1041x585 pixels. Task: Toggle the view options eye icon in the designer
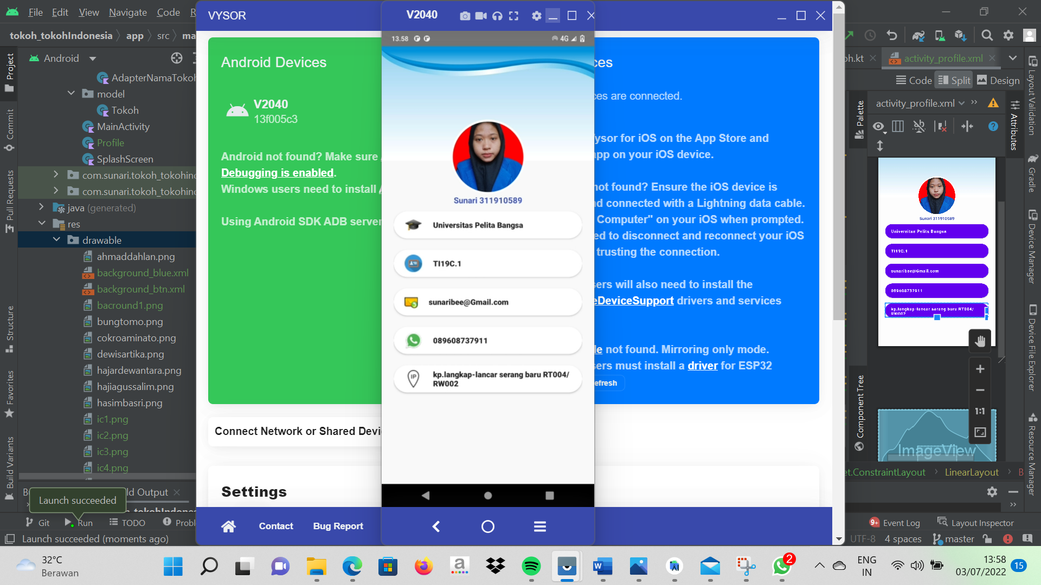(x=879, y=126)
